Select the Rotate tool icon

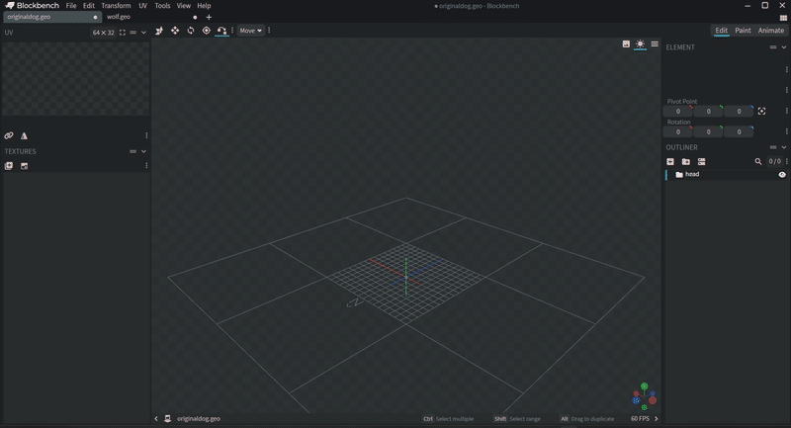click(x=191, y=31)
